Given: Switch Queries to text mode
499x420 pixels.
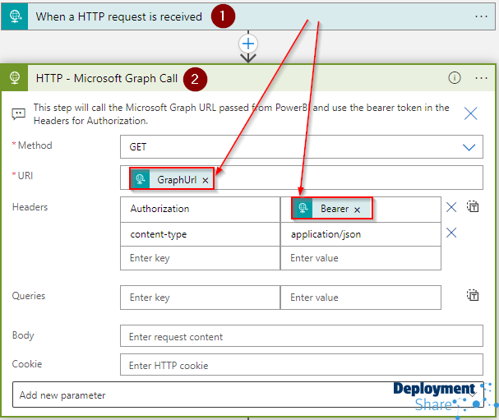Looking at the screenshot, I should point(473,296).
